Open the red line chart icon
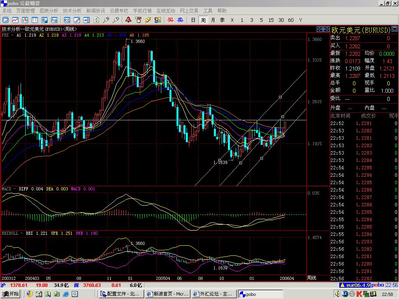Image resolution: width=399 pixels, height=299 pixels. pos(15,20)
